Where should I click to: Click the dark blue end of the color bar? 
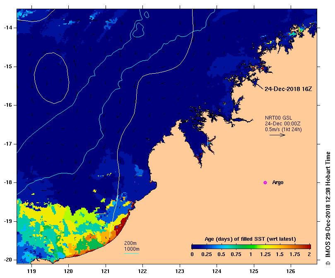pyautogui.click(x=193, y=247)
